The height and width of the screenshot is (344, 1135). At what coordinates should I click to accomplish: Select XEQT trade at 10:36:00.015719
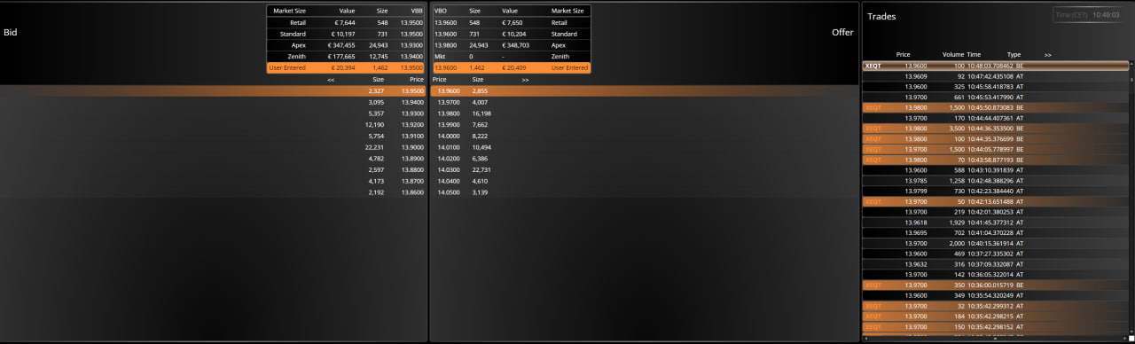click(x=995, y=285)
